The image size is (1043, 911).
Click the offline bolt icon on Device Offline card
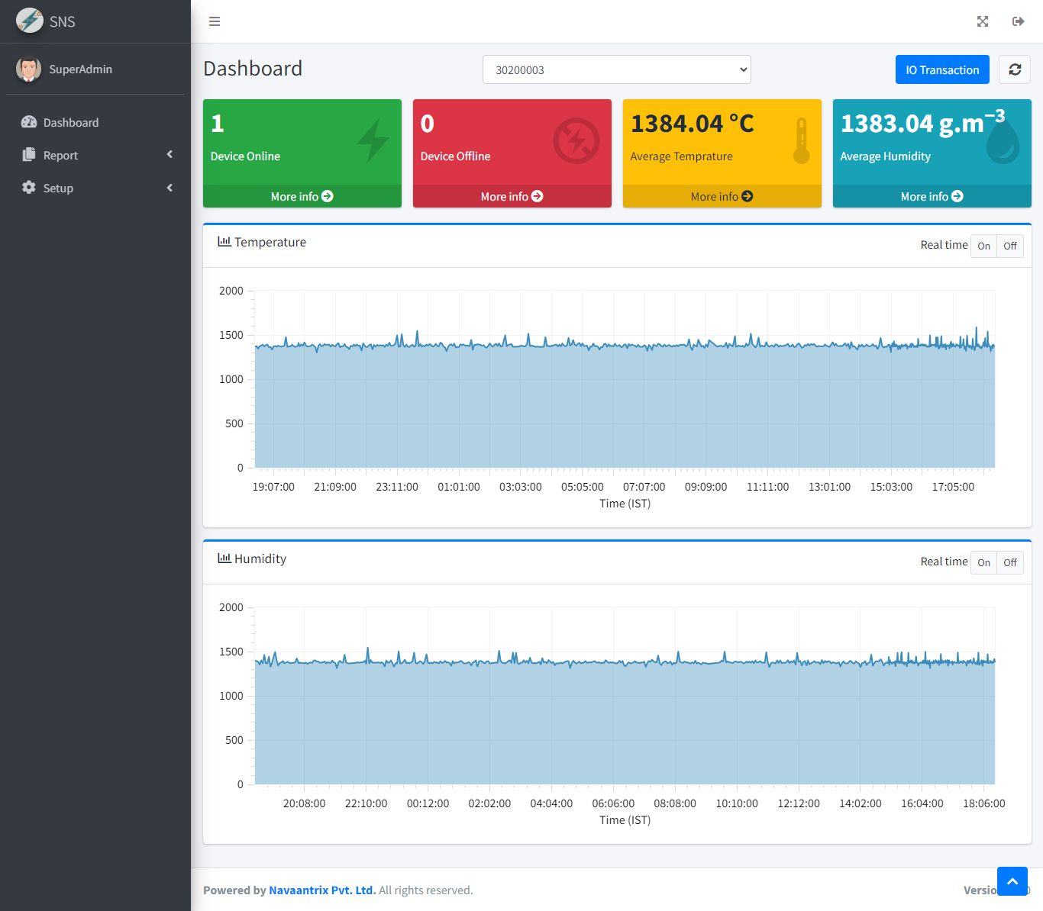[576, 140]
